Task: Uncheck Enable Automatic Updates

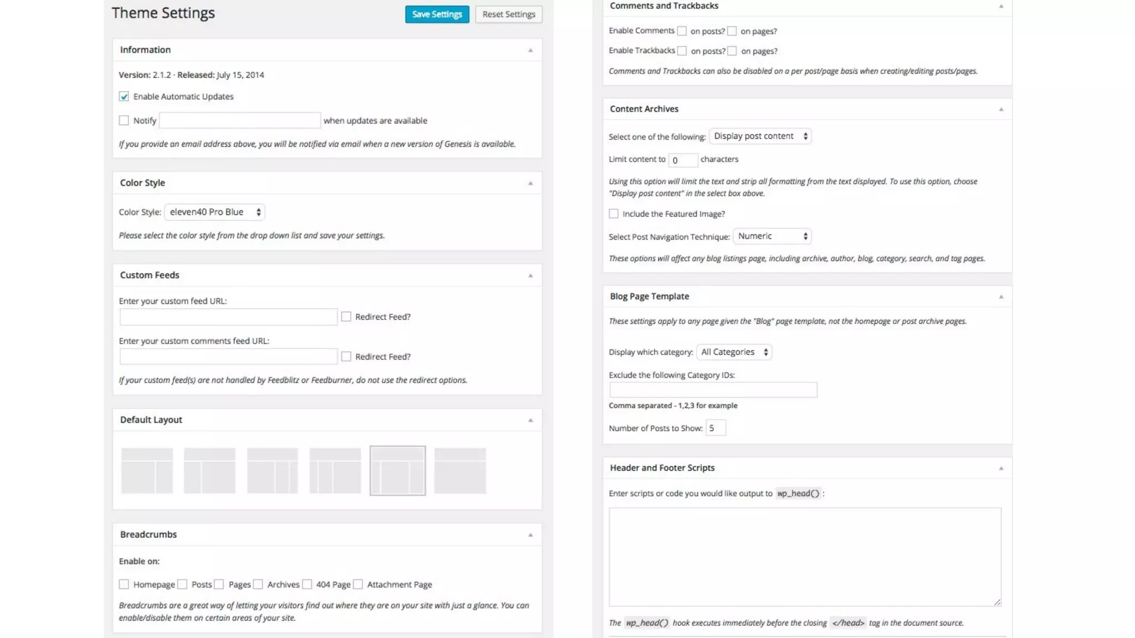Action: [124, 97]
